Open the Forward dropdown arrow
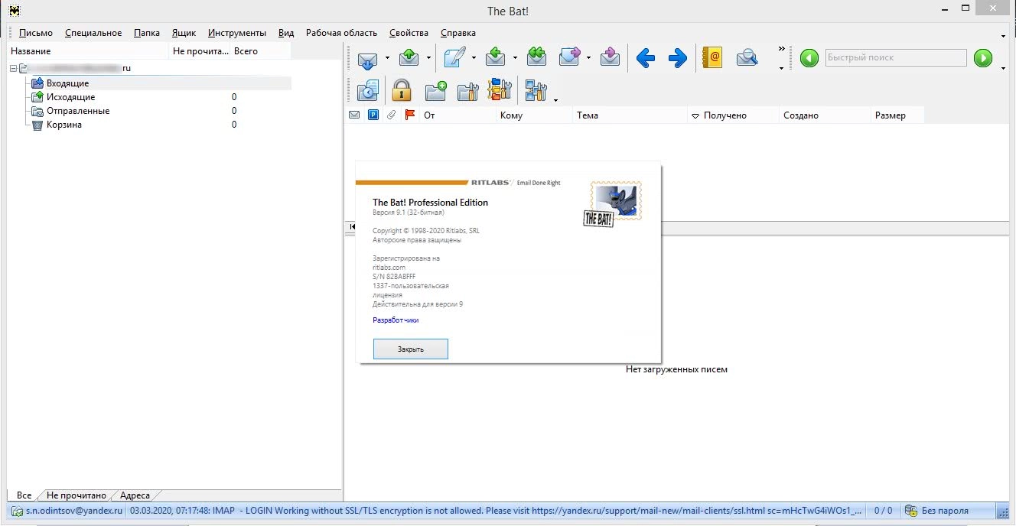1016x526 pixels. tap(588, 58)
